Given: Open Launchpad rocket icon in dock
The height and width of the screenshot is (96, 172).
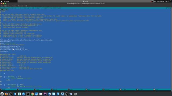Looking at the screenshot, I should coord(2,94).
